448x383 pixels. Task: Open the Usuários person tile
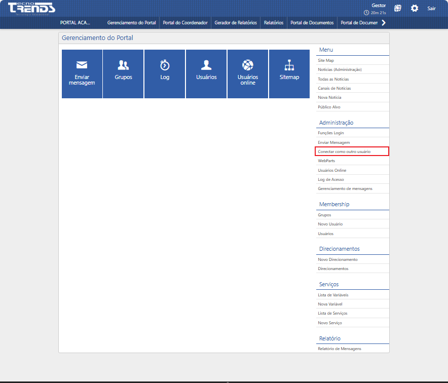click(206, 74)
